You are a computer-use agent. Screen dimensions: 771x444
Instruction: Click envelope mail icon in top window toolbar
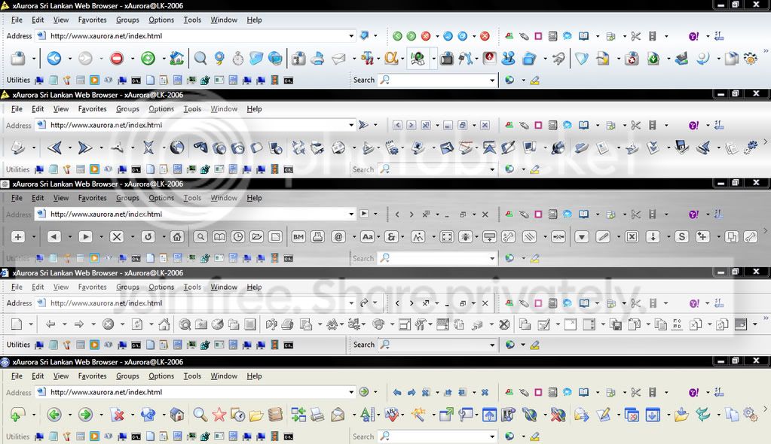338,59
